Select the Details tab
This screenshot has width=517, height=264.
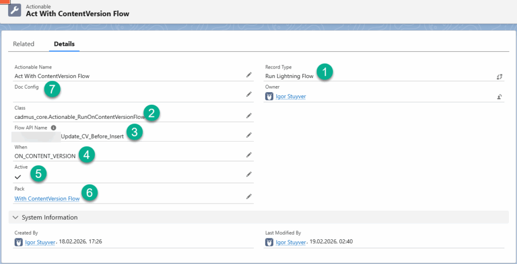pyautogui.click(x=64, y=44)
